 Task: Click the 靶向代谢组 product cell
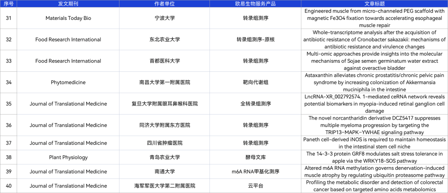(x=256, y=82)
